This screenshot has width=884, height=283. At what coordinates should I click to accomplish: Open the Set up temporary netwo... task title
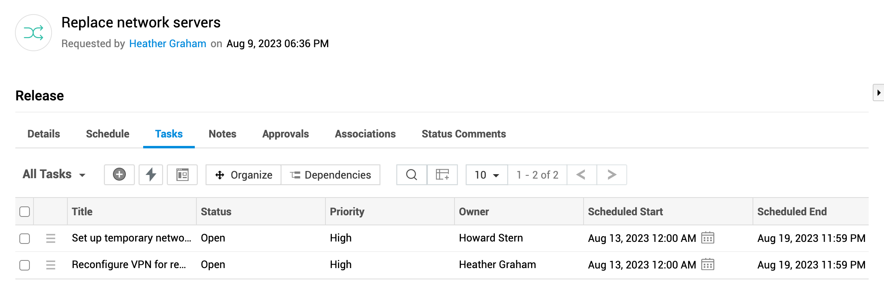(131, 238)
